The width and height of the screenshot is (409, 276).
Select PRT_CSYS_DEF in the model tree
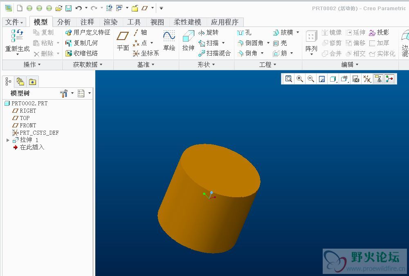36,133
